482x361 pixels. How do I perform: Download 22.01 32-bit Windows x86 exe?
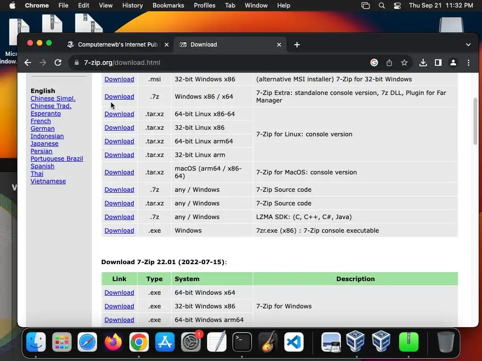point(119,306)
